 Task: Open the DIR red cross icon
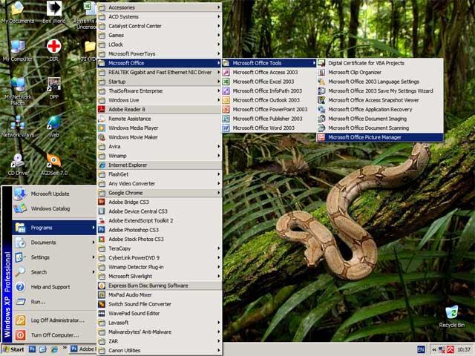[x=53, y=48]
